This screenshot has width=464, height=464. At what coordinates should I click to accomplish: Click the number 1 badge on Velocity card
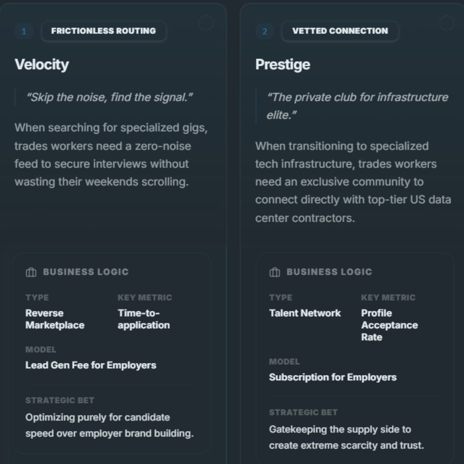tap(24, 31)
